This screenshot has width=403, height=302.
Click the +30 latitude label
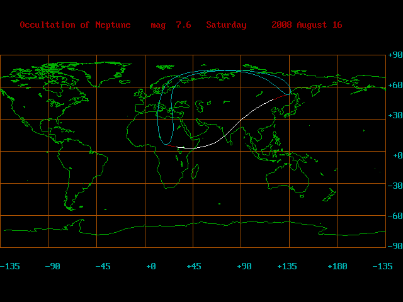[x=395, y=117]
